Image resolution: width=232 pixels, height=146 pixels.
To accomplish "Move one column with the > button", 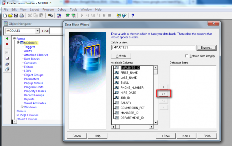I will tap(163, 87).
